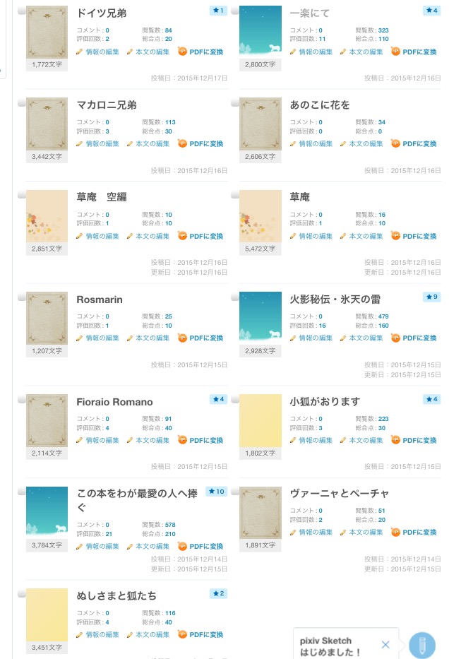
Task: Dismiss the pixiv Sketch notification
Action: pyautogui.click(x=385, y=644)
